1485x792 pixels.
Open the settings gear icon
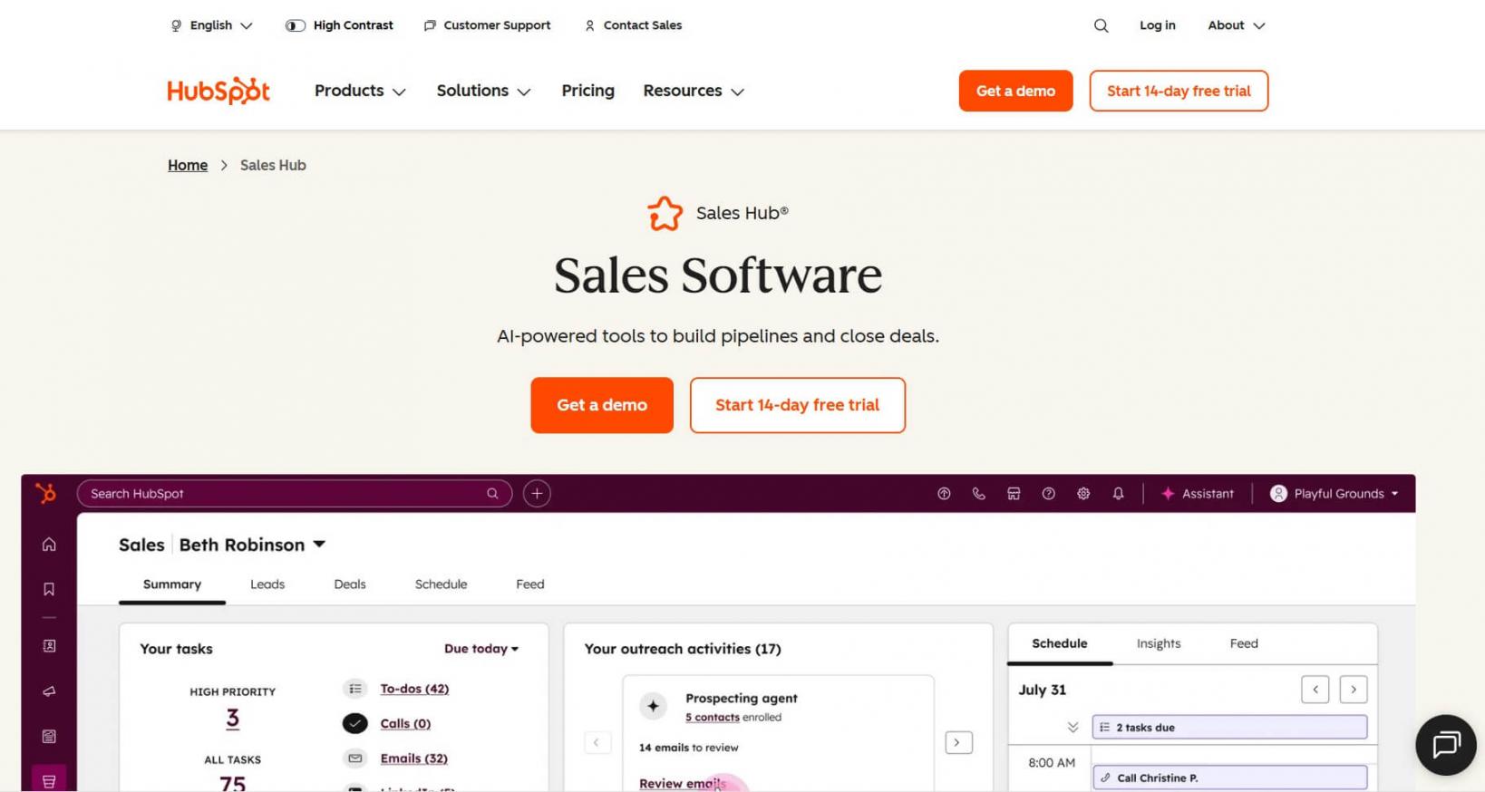(x=1083, y=494)
